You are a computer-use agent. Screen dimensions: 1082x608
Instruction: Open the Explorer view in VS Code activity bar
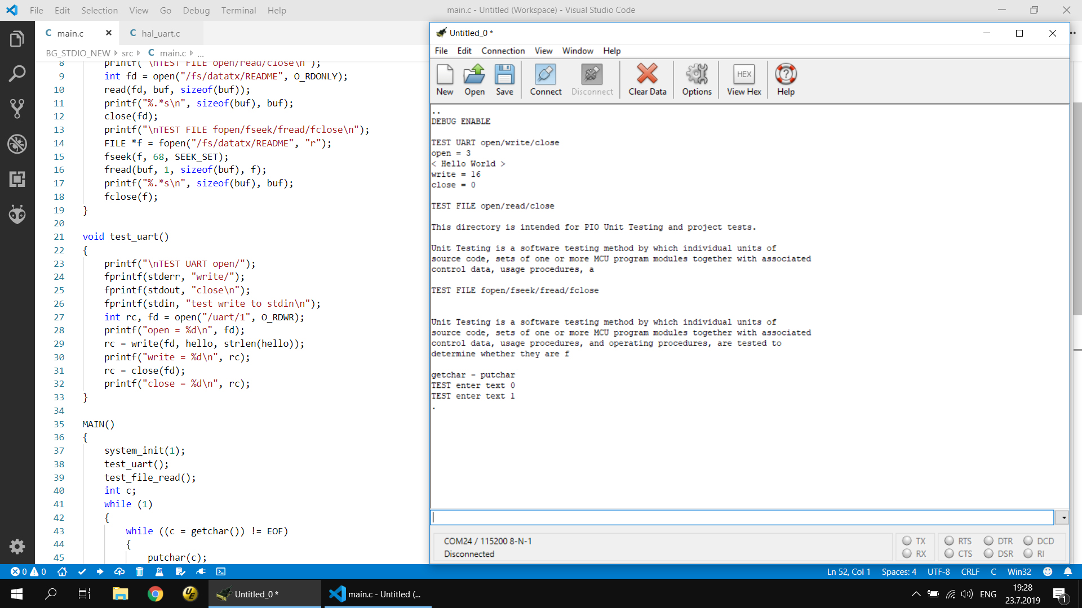pos(17,39)
